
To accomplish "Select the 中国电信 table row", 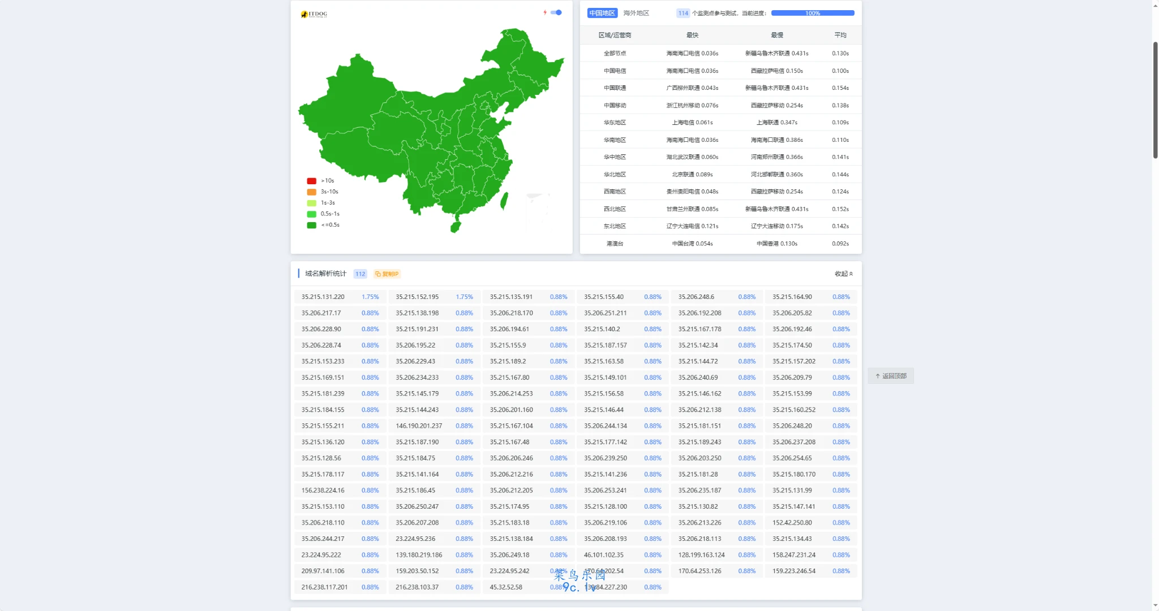I will [615, 71].
